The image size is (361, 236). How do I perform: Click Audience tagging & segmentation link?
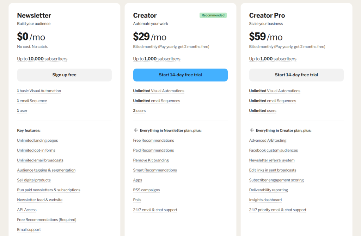pyautogui.click(x=46, y=170)
